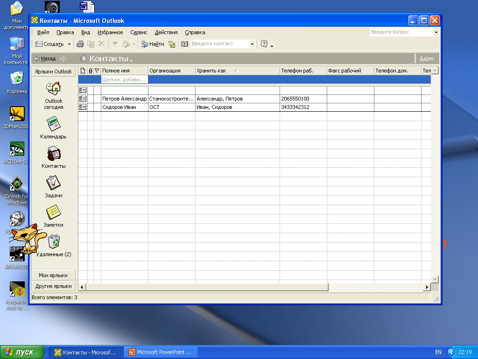Viewport: 478px width, 359px height.
Task: Open the Введите вопрос dropdown arrow
Action: pos(436,32)
